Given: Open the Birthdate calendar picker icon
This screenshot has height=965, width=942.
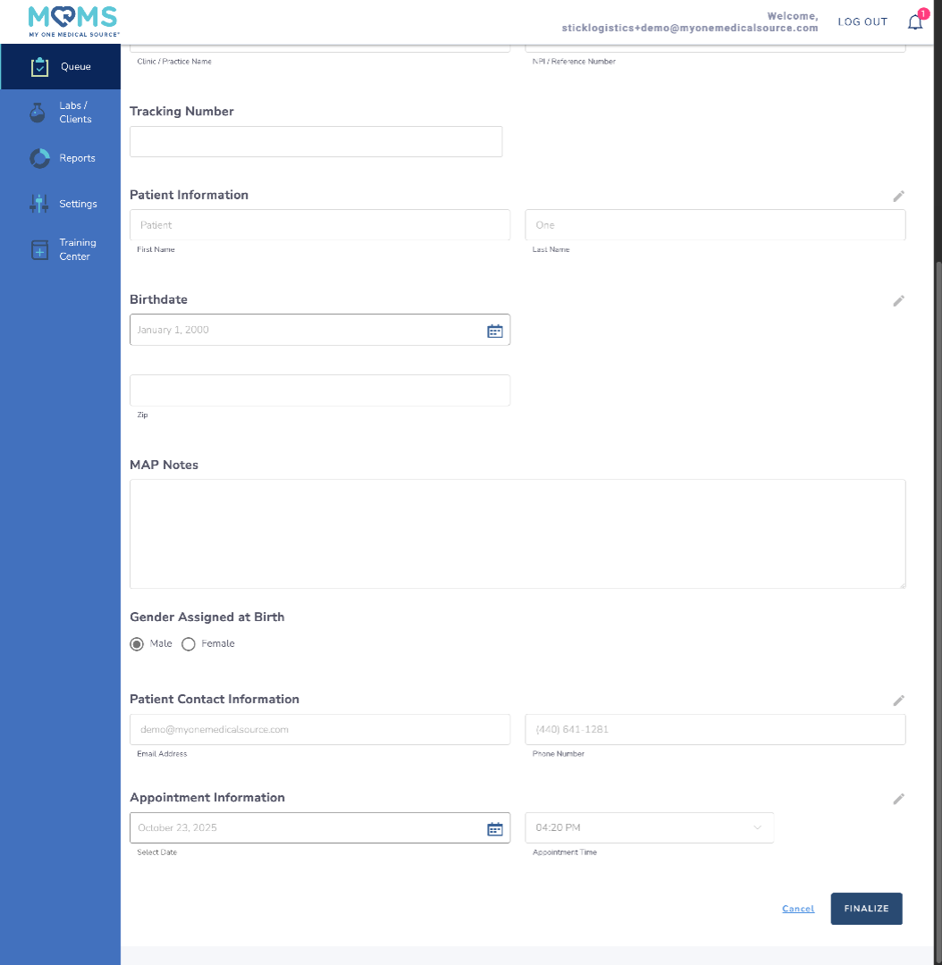Looking at the screenshot, I should (495, 330).
